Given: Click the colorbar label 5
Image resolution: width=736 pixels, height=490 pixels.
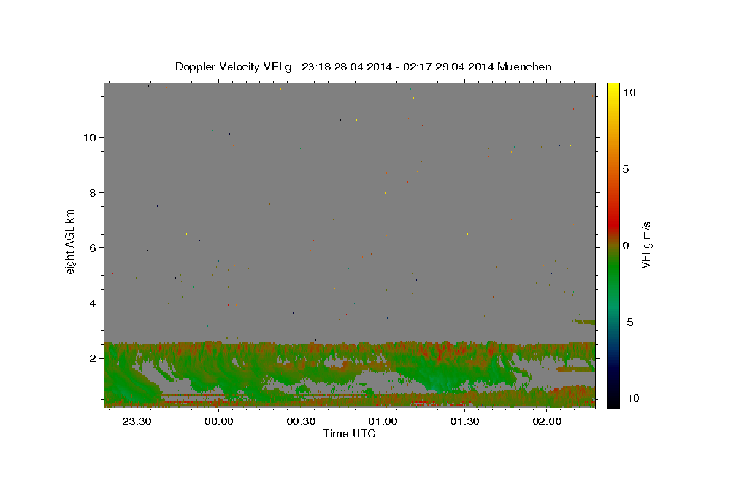Looking at the screenshot, I should click(626, 169).
